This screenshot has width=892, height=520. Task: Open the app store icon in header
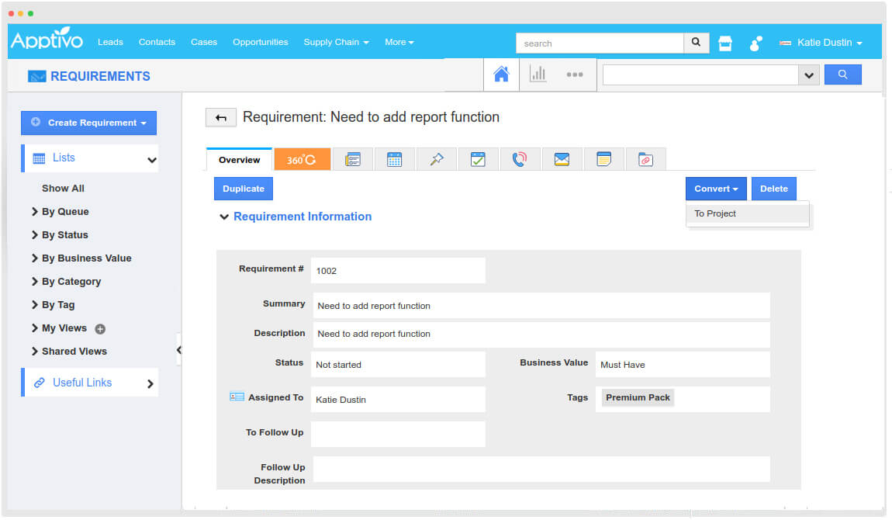(x=725, y=43)
